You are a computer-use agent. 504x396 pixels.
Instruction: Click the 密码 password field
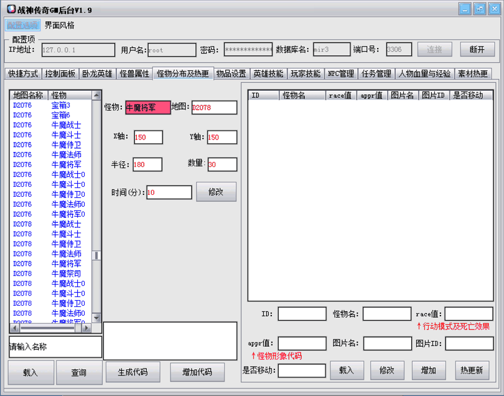[x=248, y=50]
